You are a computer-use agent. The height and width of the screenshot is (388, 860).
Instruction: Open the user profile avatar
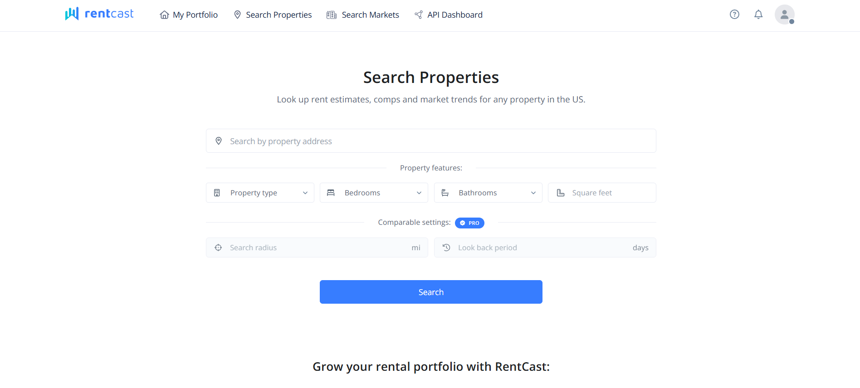click(784, 14)
